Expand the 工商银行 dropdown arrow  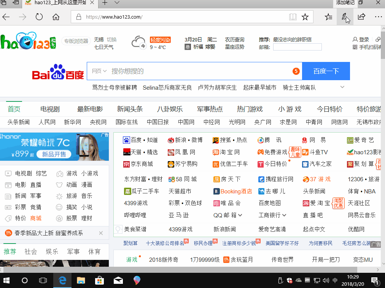[x=284, y=215]
